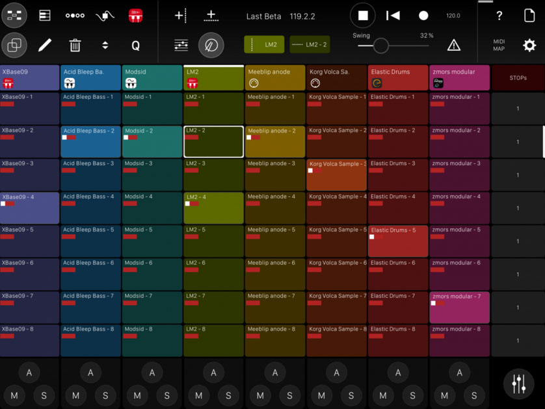Click the warning triangle panic icon

point(453,45)
